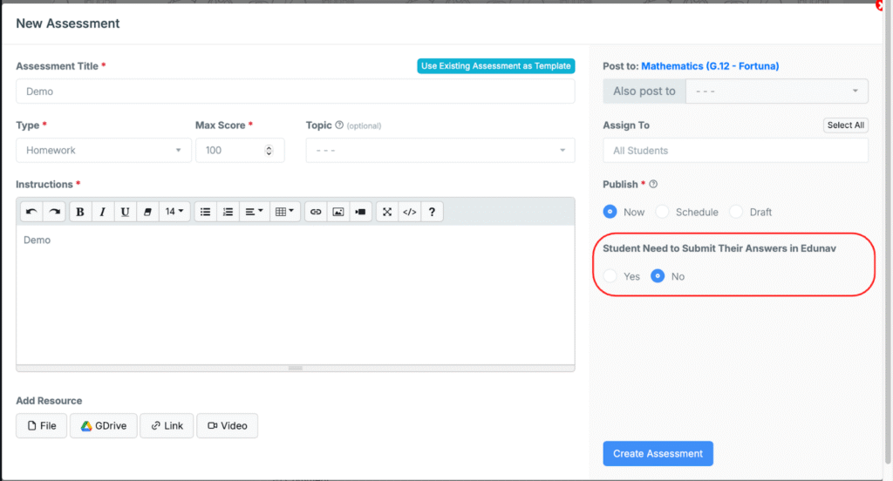Expand the Topic dropdown
This screenshot has width=893, height=481.
click(440, 150)
